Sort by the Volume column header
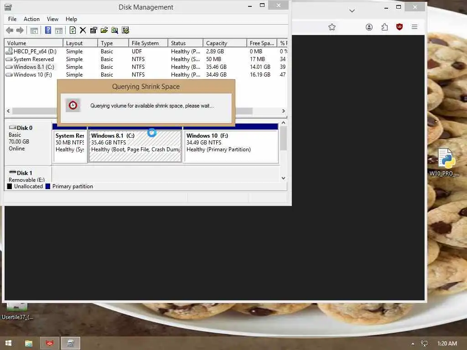The width and height of the screenshot is (467, 350). (34, 43)
